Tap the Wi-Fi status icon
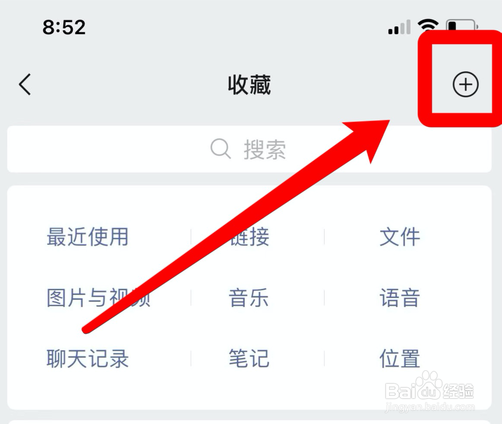Viewport: 502px width, 424px height. click(428, 25)
